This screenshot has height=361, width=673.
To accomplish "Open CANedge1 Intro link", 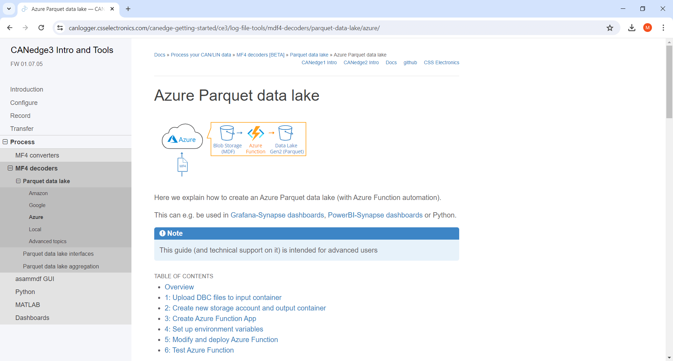I will pos(319,62).
